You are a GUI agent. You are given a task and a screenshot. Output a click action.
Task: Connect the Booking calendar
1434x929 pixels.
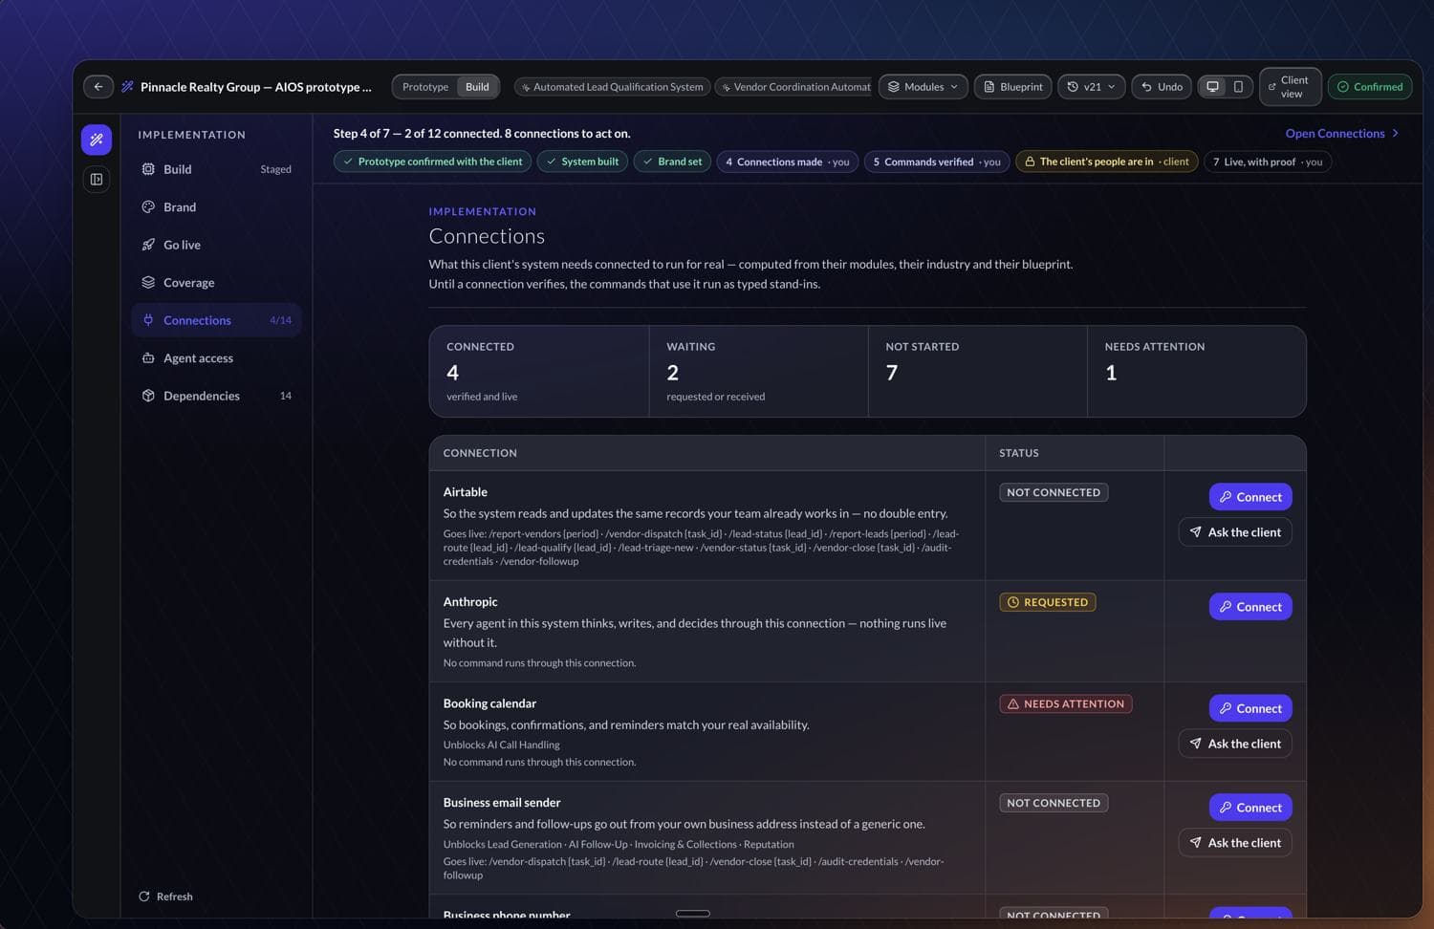pyautogui.click(x=1250, y=708)
